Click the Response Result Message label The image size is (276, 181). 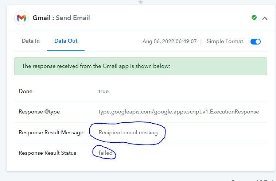pyautogui.click(x=51, y=132)
